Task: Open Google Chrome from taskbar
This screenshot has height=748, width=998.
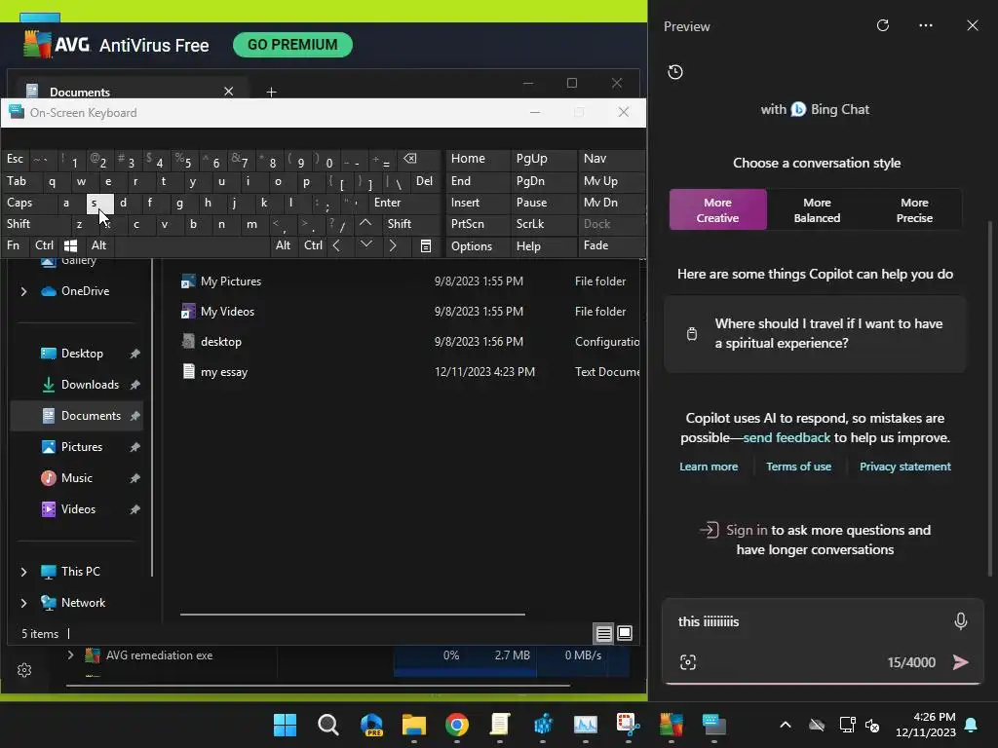Action: point(456,725)
